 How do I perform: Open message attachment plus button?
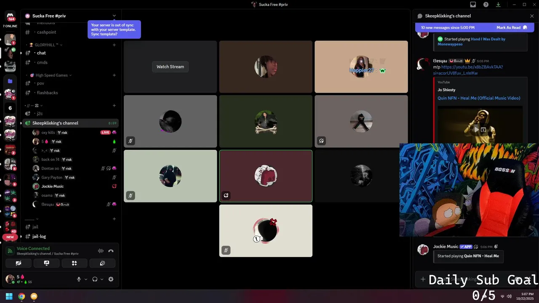[423, 279]
